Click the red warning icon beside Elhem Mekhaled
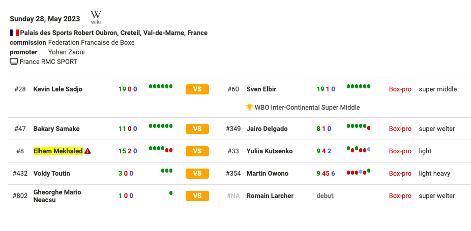The image size is (471, 231). pyautogui.click(x=87, y=151)
